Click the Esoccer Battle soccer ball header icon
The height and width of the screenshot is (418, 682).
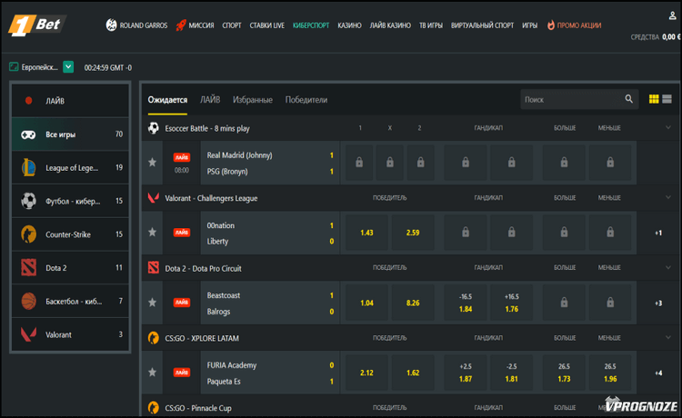coord(153,128)
